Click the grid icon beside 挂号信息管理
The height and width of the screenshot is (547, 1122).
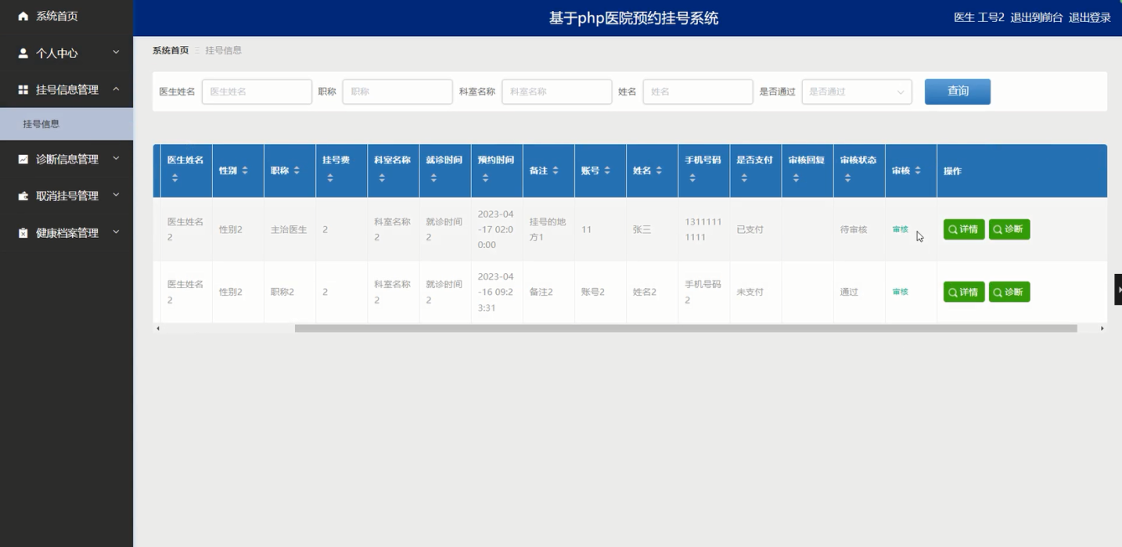23,90
